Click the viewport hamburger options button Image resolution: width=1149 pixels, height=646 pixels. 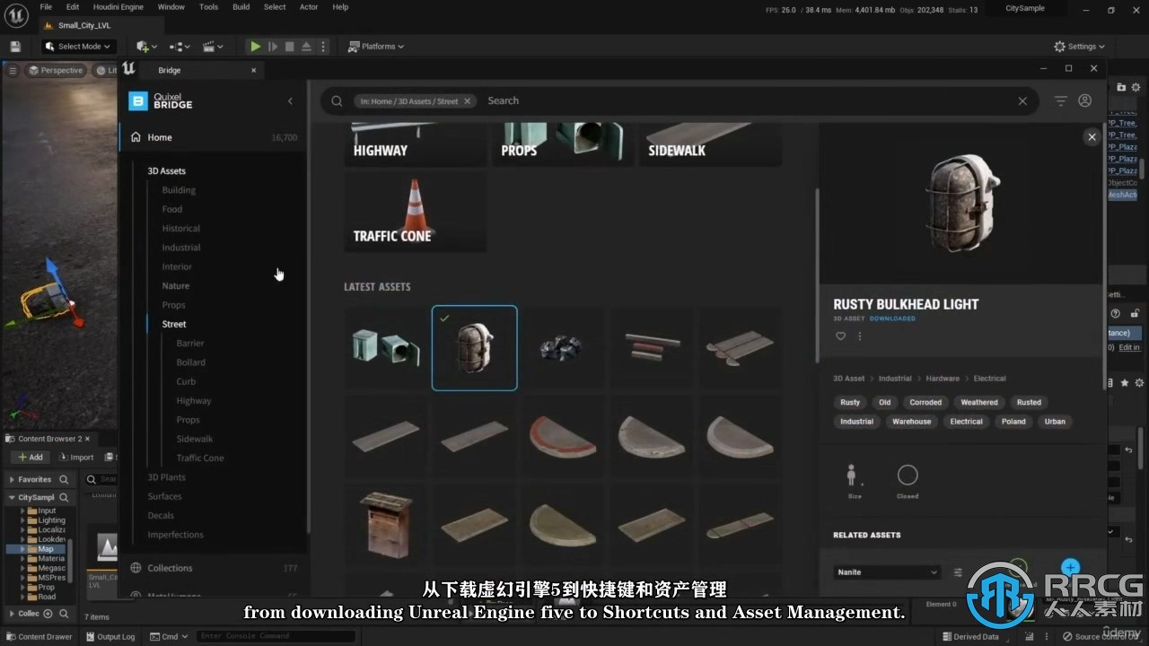pyautogui.click(x=13, y=70)
